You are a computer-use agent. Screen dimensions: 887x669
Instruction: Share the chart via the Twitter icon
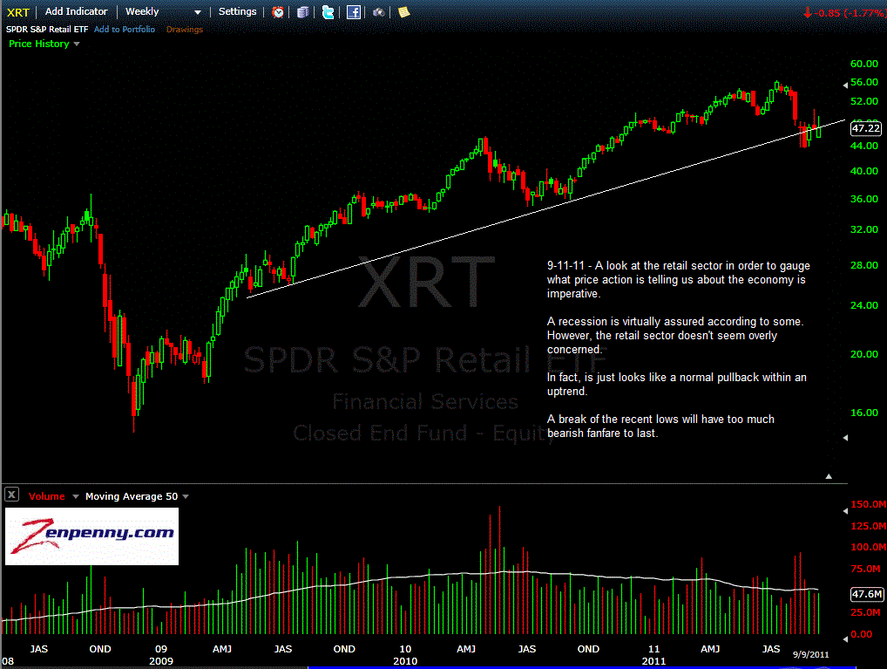328,12
